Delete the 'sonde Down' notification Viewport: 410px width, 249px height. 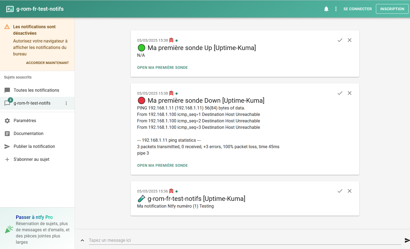pos(350,93)
